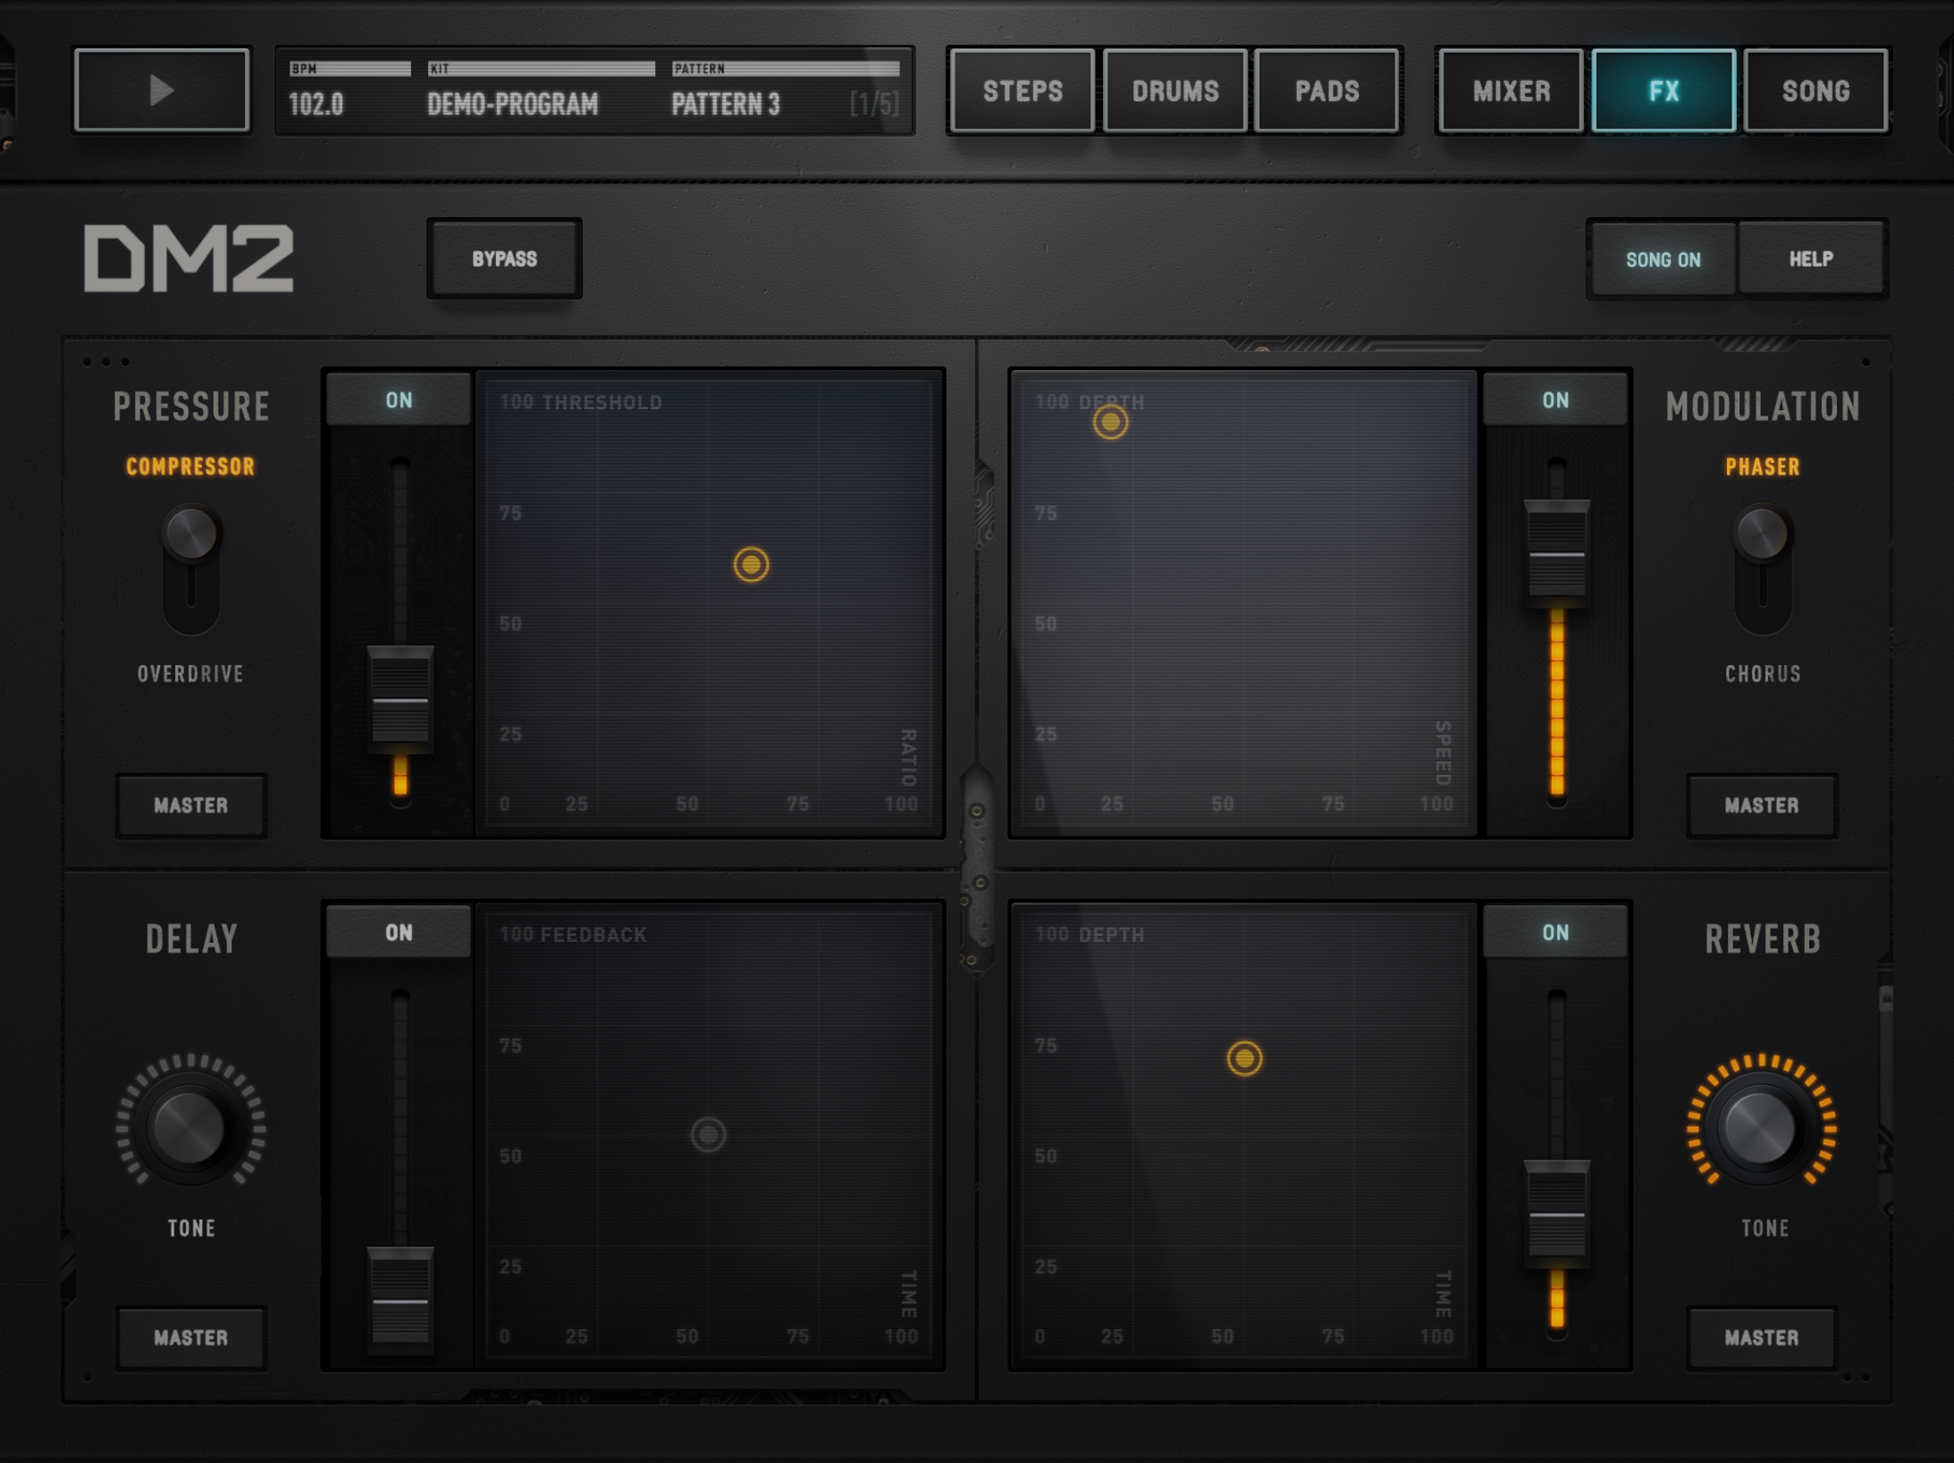Click the Delay level fader handle
Image resolution: width=1954 pixels, height=1463 pixels.
pyautogui.click(x=400, y=1300)
